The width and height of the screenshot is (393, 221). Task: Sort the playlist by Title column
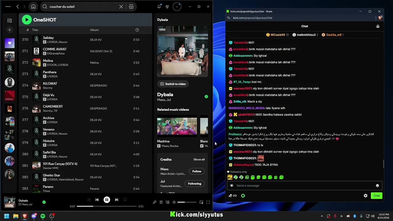click(x=35, y=30)
